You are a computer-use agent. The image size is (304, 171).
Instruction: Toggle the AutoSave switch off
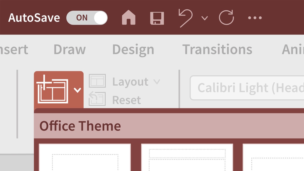point(87,18)
